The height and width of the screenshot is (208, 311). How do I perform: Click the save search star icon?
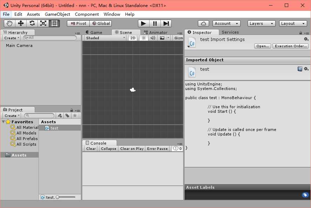click(x=75, y=116)
